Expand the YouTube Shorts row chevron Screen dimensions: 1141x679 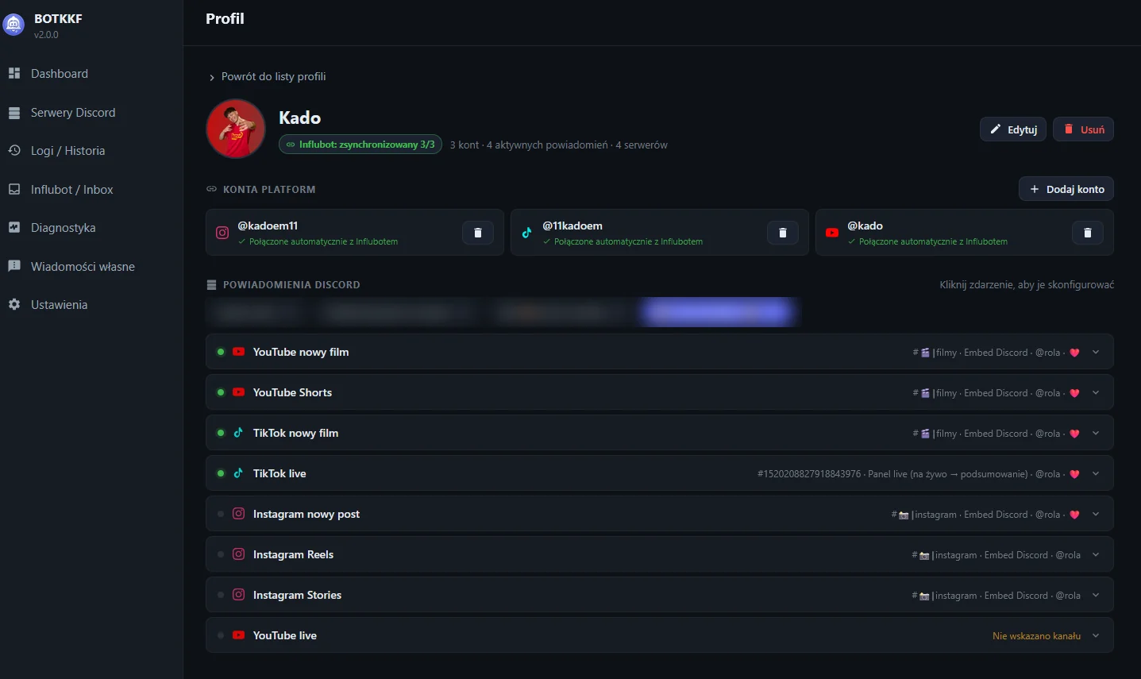click(1096, 392)
